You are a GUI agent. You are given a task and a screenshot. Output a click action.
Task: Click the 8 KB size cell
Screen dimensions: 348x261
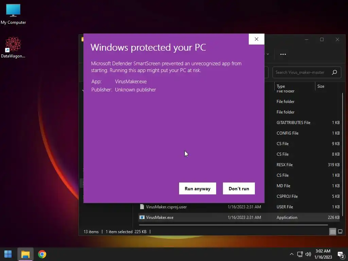(335, 154)
